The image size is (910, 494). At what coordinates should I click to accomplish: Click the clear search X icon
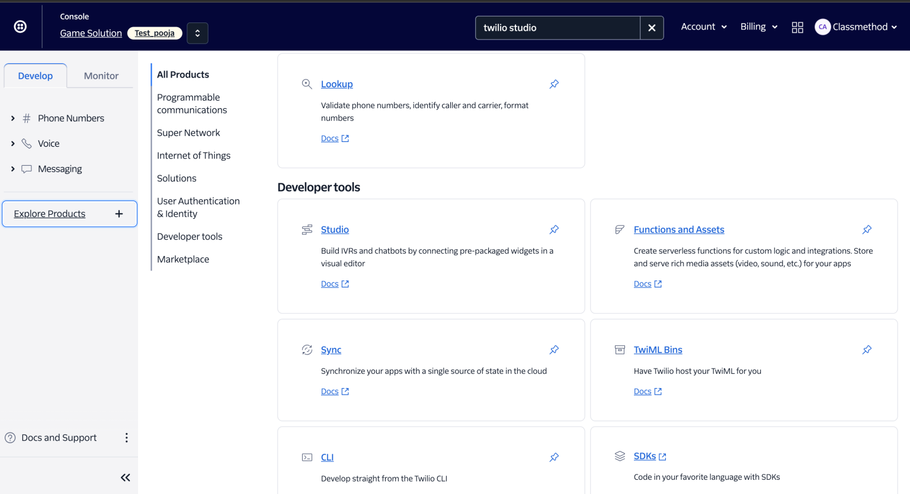[652, 27]
